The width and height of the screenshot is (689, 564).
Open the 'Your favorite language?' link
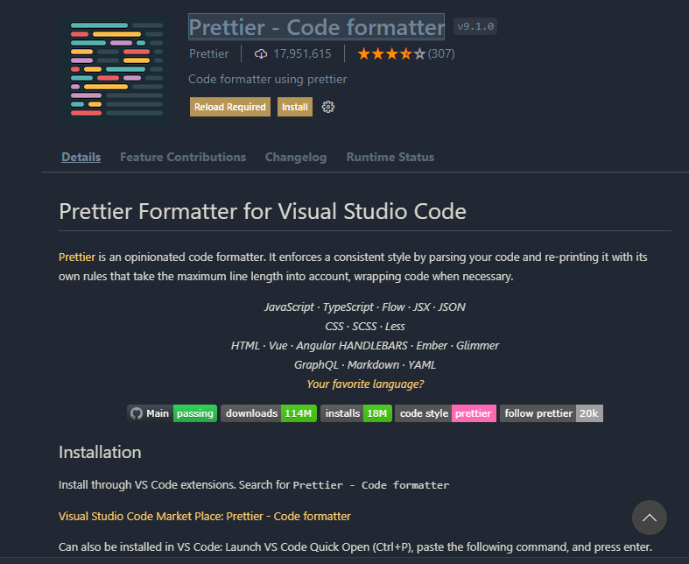click(365, 384)
